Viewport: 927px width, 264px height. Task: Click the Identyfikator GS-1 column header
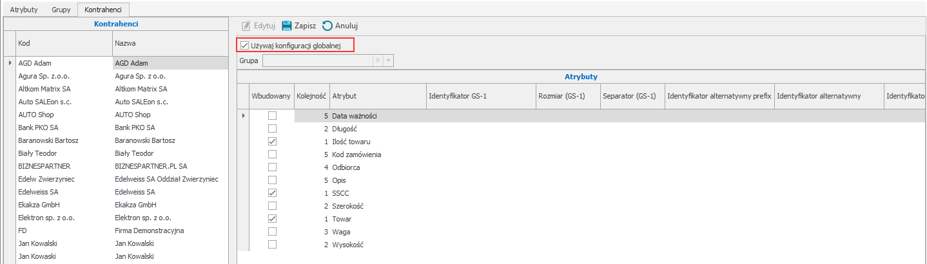pyautogui.click(x=480, y=96)
